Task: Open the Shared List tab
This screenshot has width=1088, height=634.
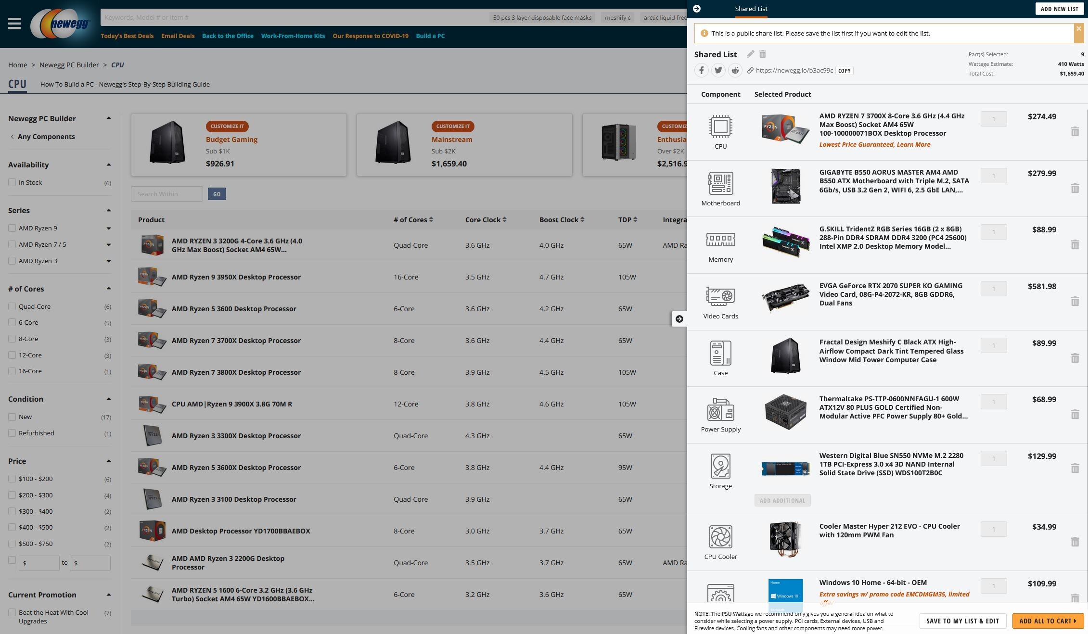Action: (751, 9)
